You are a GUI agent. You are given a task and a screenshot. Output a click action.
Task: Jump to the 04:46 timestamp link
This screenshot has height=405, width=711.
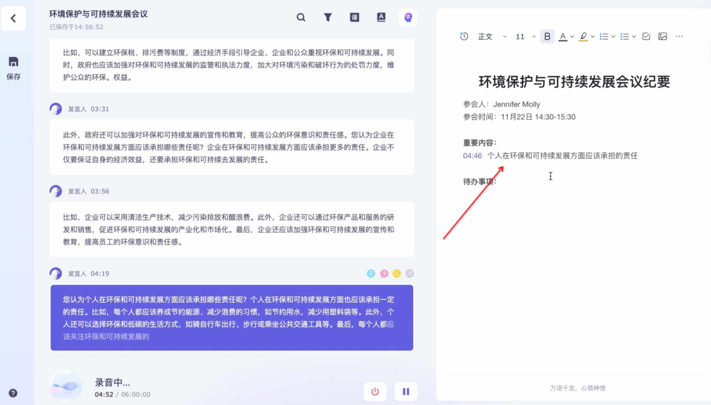[472, 156]
